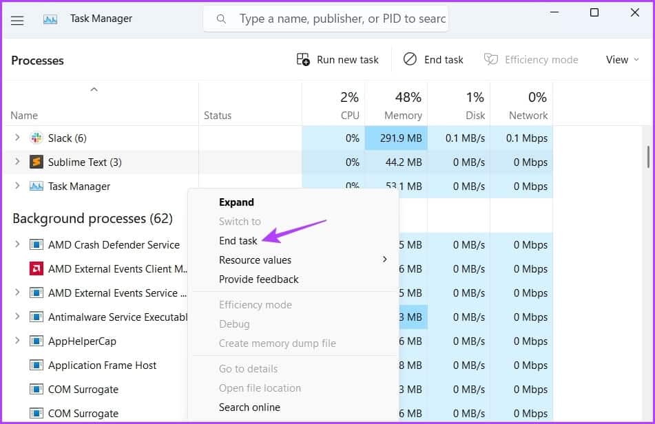Expand the Task Manager process row
This screenshot has height=424, width=655.
(17, 186)
